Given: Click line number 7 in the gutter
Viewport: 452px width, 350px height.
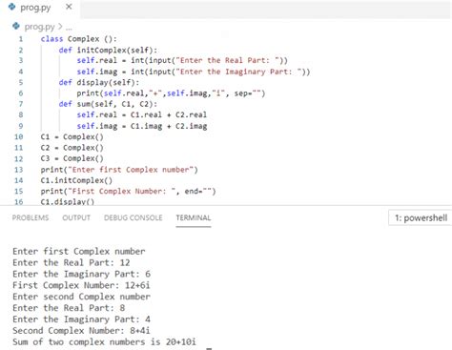Looking at the screenshot, I should click(21, 104).
